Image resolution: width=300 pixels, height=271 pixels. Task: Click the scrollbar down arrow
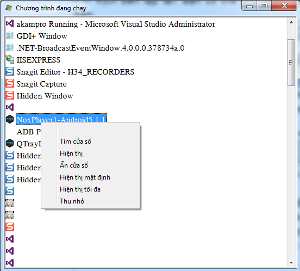pos(291,263)
